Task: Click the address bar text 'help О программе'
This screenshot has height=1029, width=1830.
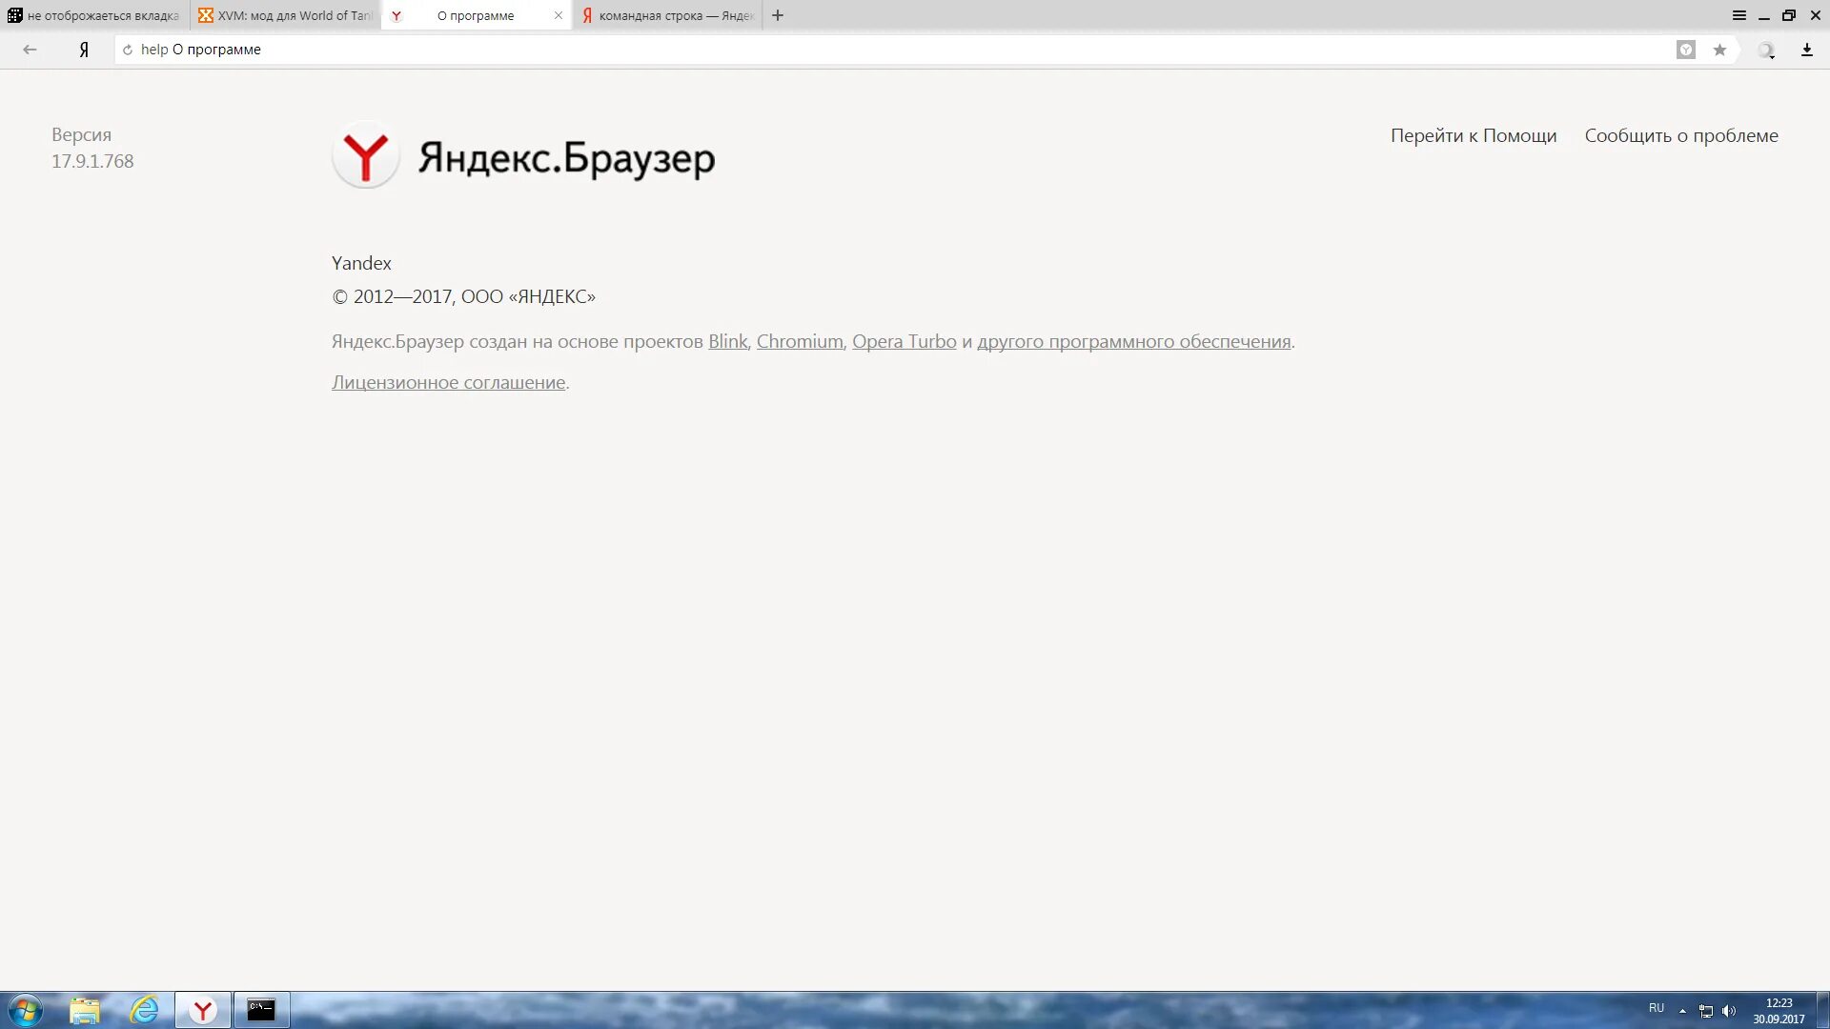Action: click(x=201, y=50)
